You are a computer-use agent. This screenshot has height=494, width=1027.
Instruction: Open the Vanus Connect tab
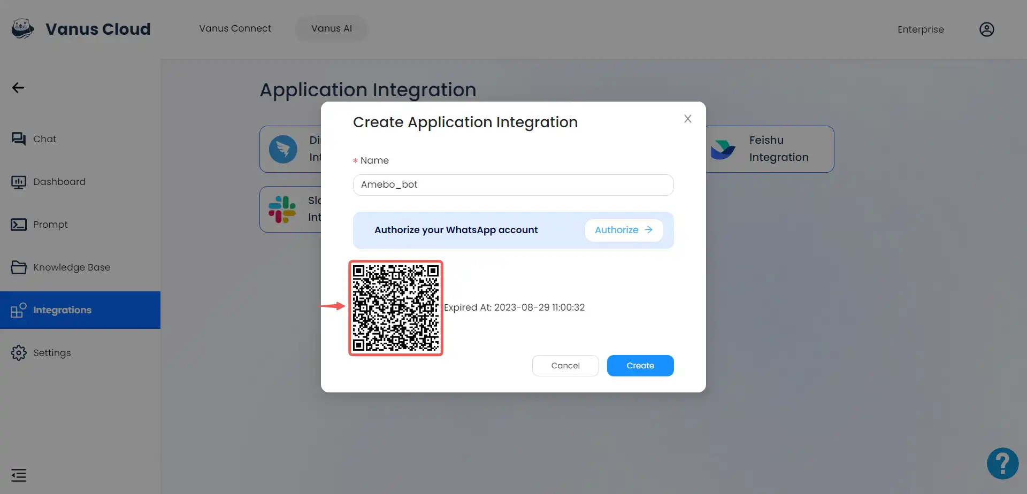click(x=235, y=28)
